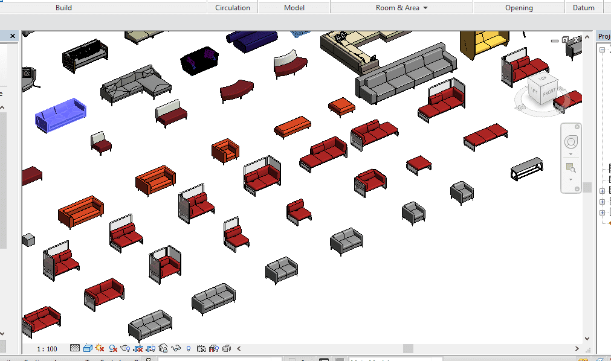Collapse the top Project Browser tree node

[x=602, y=51]
